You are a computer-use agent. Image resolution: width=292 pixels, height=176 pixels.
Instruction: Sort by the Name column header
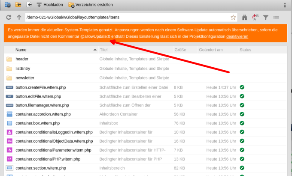pyautogui.click(x=21, y=50)
